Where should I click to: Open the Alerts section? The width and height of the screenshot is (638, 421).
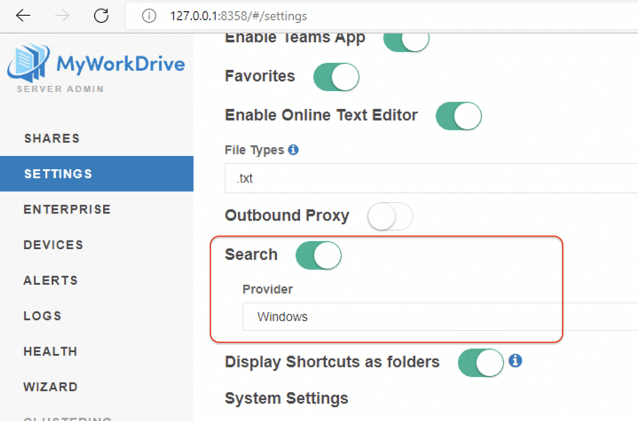pyautogui.click(x=51, y=280)
